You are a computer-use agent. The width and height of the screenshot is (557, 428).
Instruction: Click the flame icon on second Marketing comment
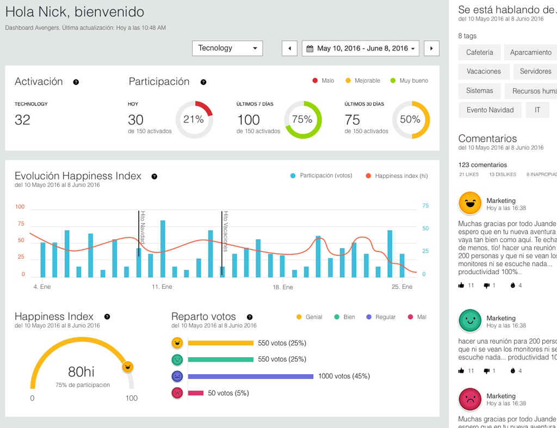(x=512, y=371)
